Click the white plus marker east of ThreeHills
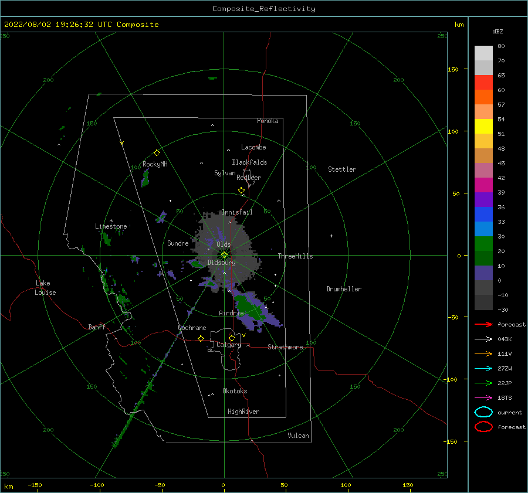Viewport: 528px width, 493px height. 331,236
